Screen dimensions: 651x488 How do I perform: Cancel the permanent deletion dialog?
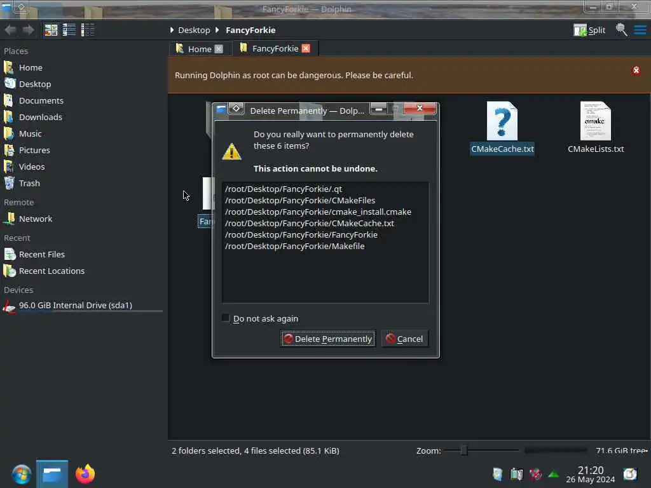[404, 339]
